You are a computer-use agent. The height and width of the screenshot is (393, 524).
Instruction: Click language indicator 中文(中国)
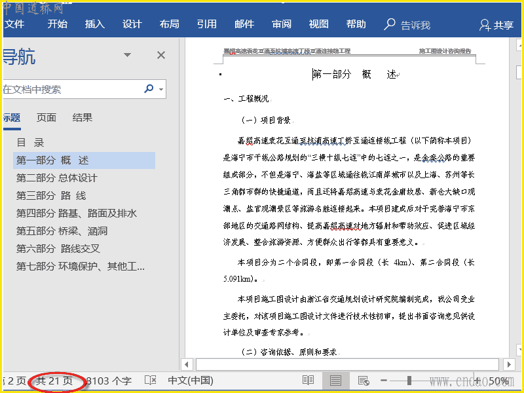191,381
